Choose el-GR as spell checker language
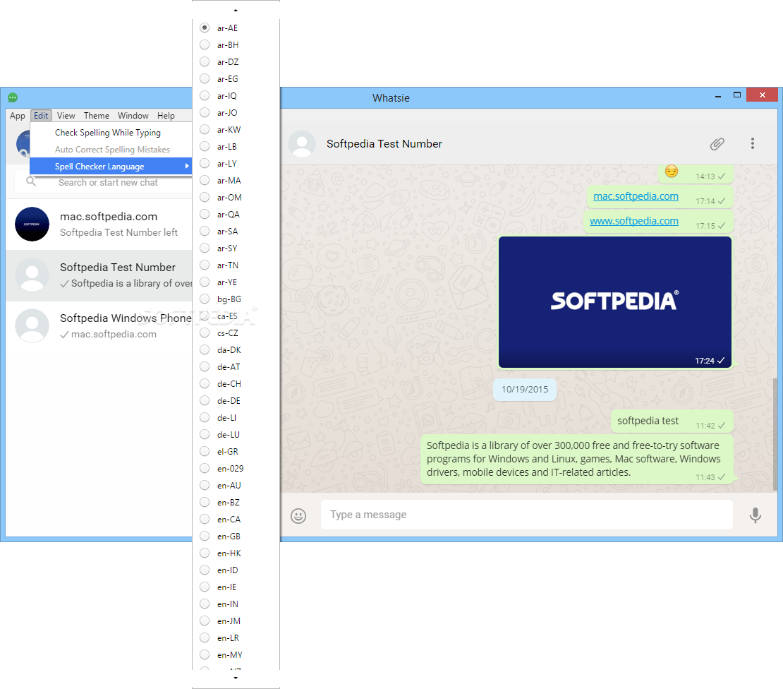The width and height of the screenshot is (783, 689). [x=236, y=451]
